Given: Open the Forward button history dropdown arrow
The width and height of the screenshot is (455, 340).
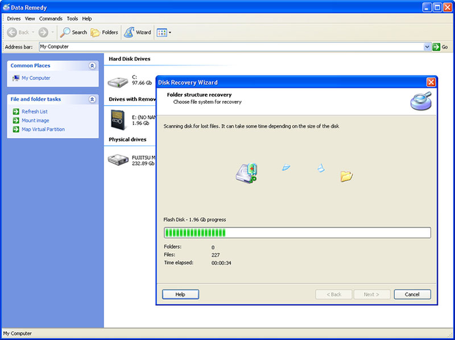Looking at the screenshot, I should 53,33.
